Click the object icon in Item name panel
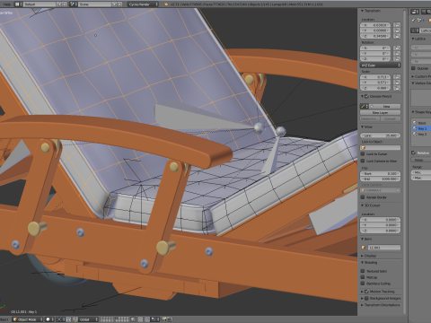 364,248
